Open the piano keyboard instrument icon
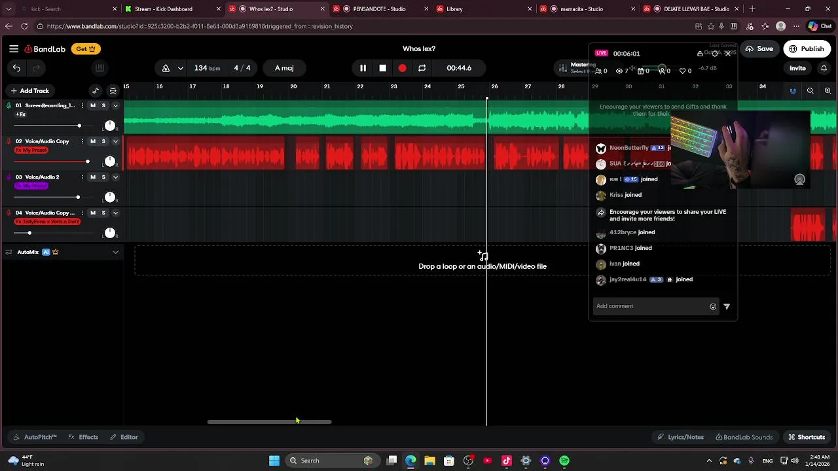The image size is (838, 471). pyautogui.click(x=100, y=68)
